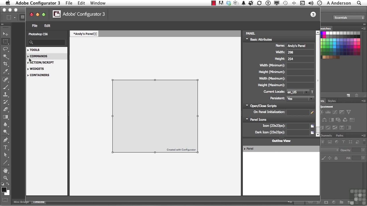Select the Hand tool in Photoshop toolbar
The height and width of the screenshot is (206, 367).
tap(5, 171)
